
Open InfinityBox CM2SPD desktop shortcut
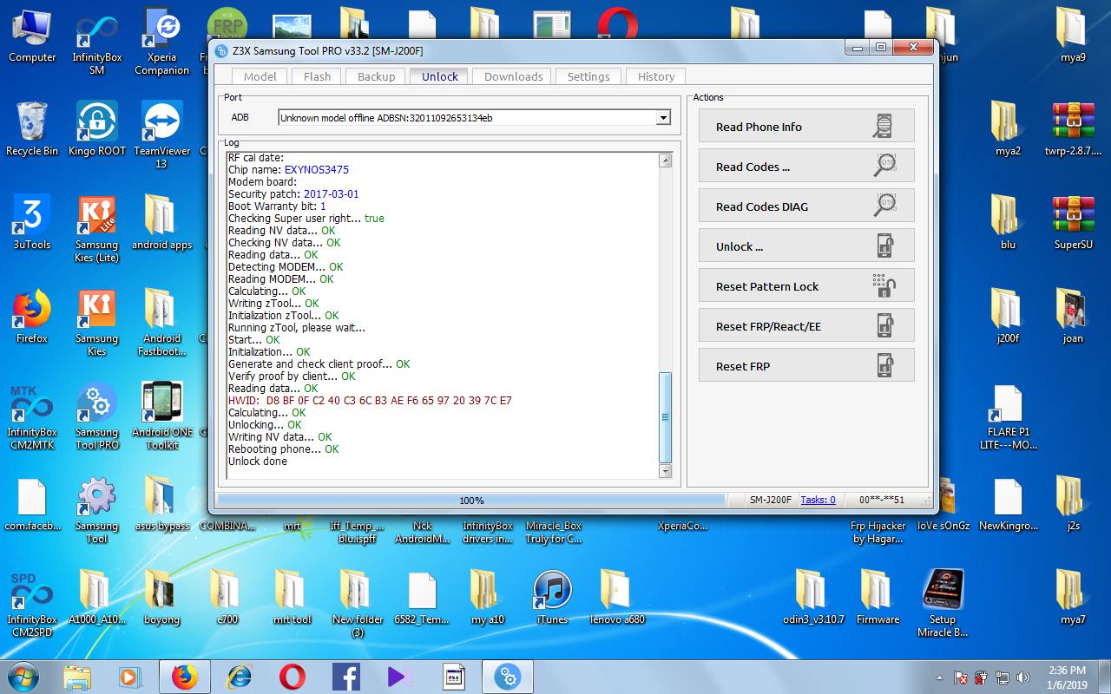(32, 603)
